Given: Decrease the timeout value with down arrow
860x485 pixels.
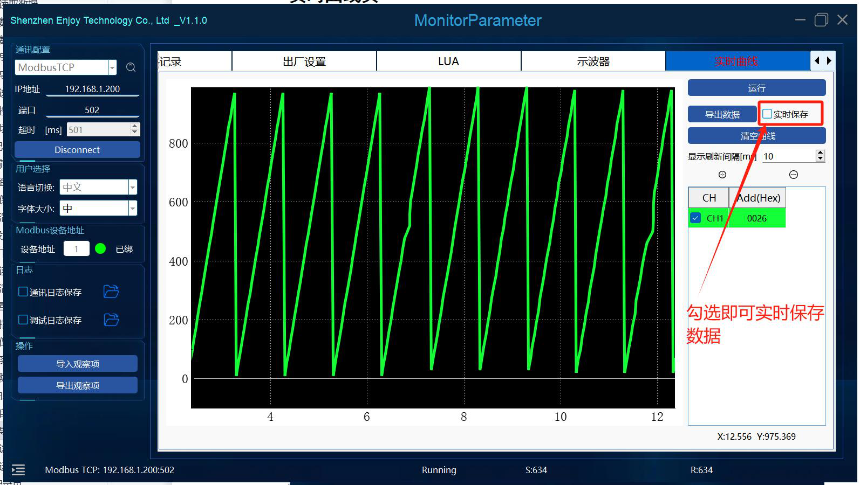Looking at the screenshot, I should 135,133.
